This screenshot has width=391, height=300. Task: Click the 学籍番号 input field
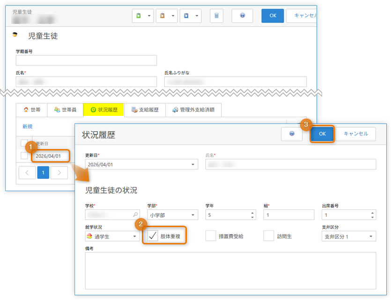[x=86, y=60]
